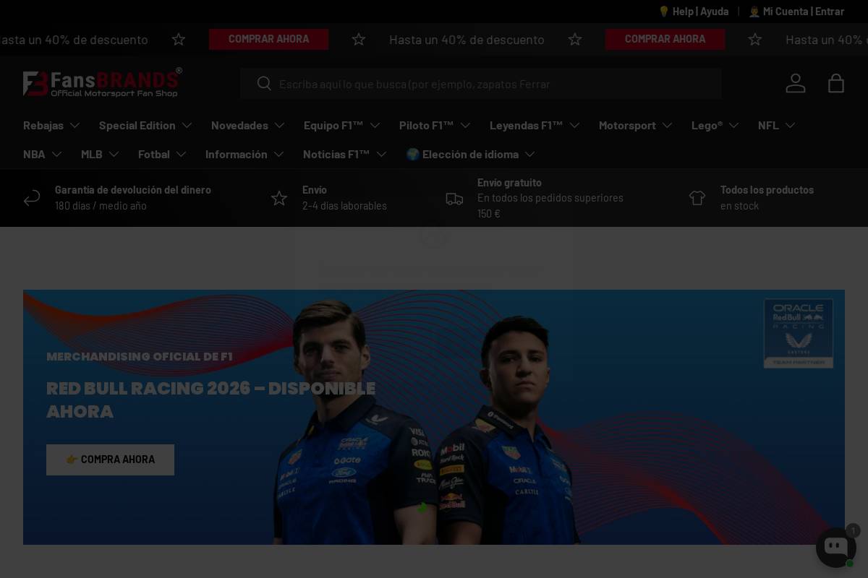868x578 pixels.
Task: Select the Rebajas menu item
Action: (x=45, y=125)
